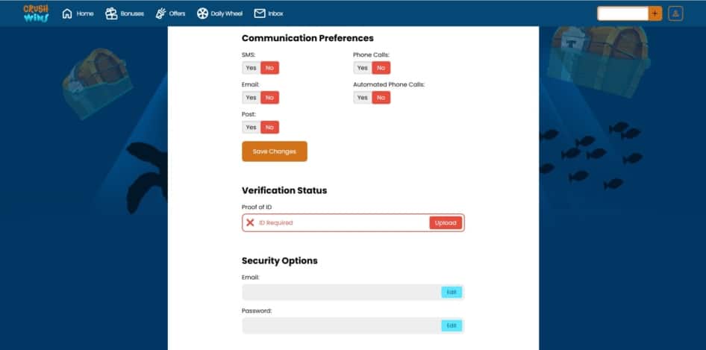Set Post preference to No
Screen dimensions: 706x350
pyautogui.click(x=269, y=128)
